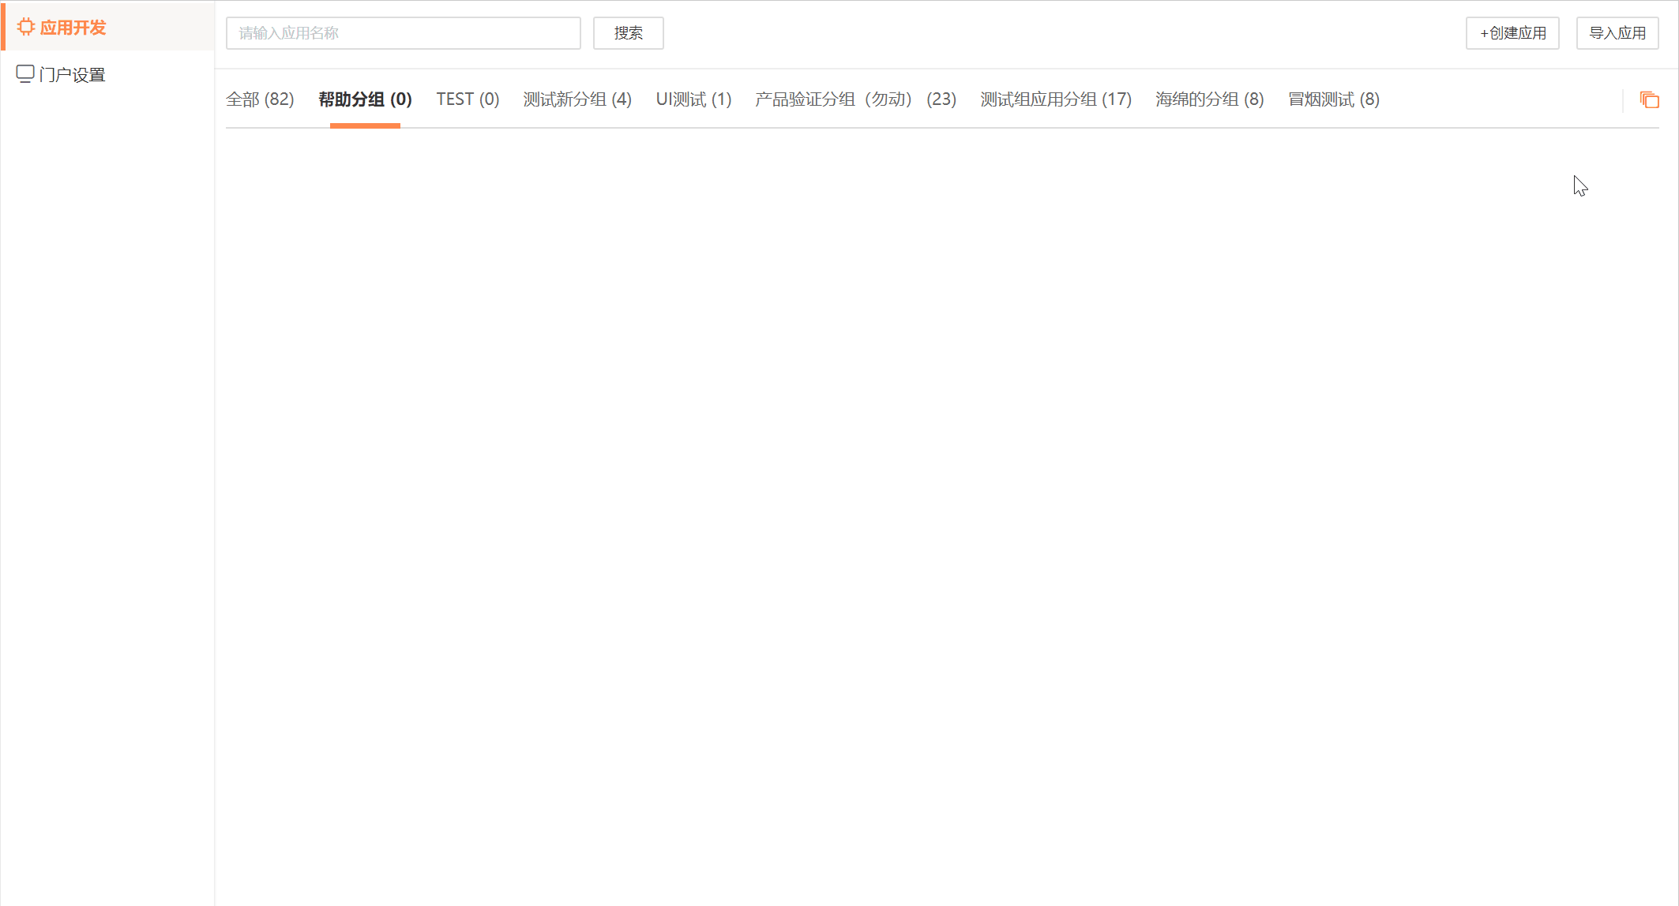Click the 搜索 button
The width and height of the screenshot is (1679, 906).
(628, 33)
